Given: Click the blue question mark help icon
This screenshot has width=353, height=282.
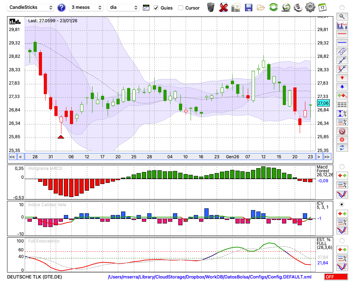Looking at the screenshot, I should click(x=61, y=7).
